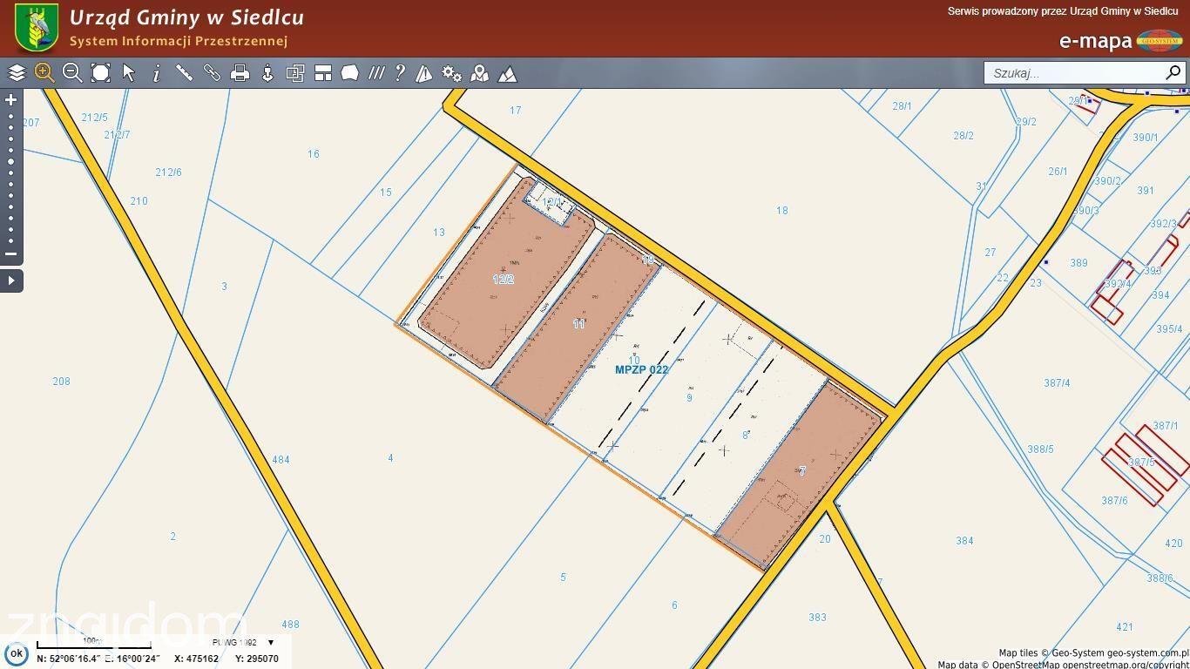
Task: Open the settings gears icon
Action: click(451, 73)
